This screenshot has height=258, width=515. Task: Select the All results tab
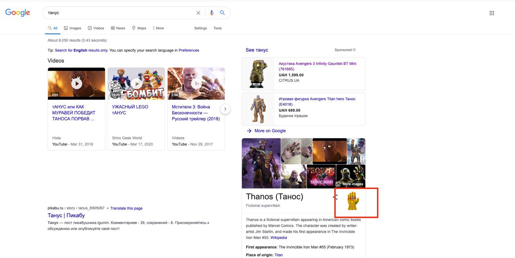click(x=53, y=28)
